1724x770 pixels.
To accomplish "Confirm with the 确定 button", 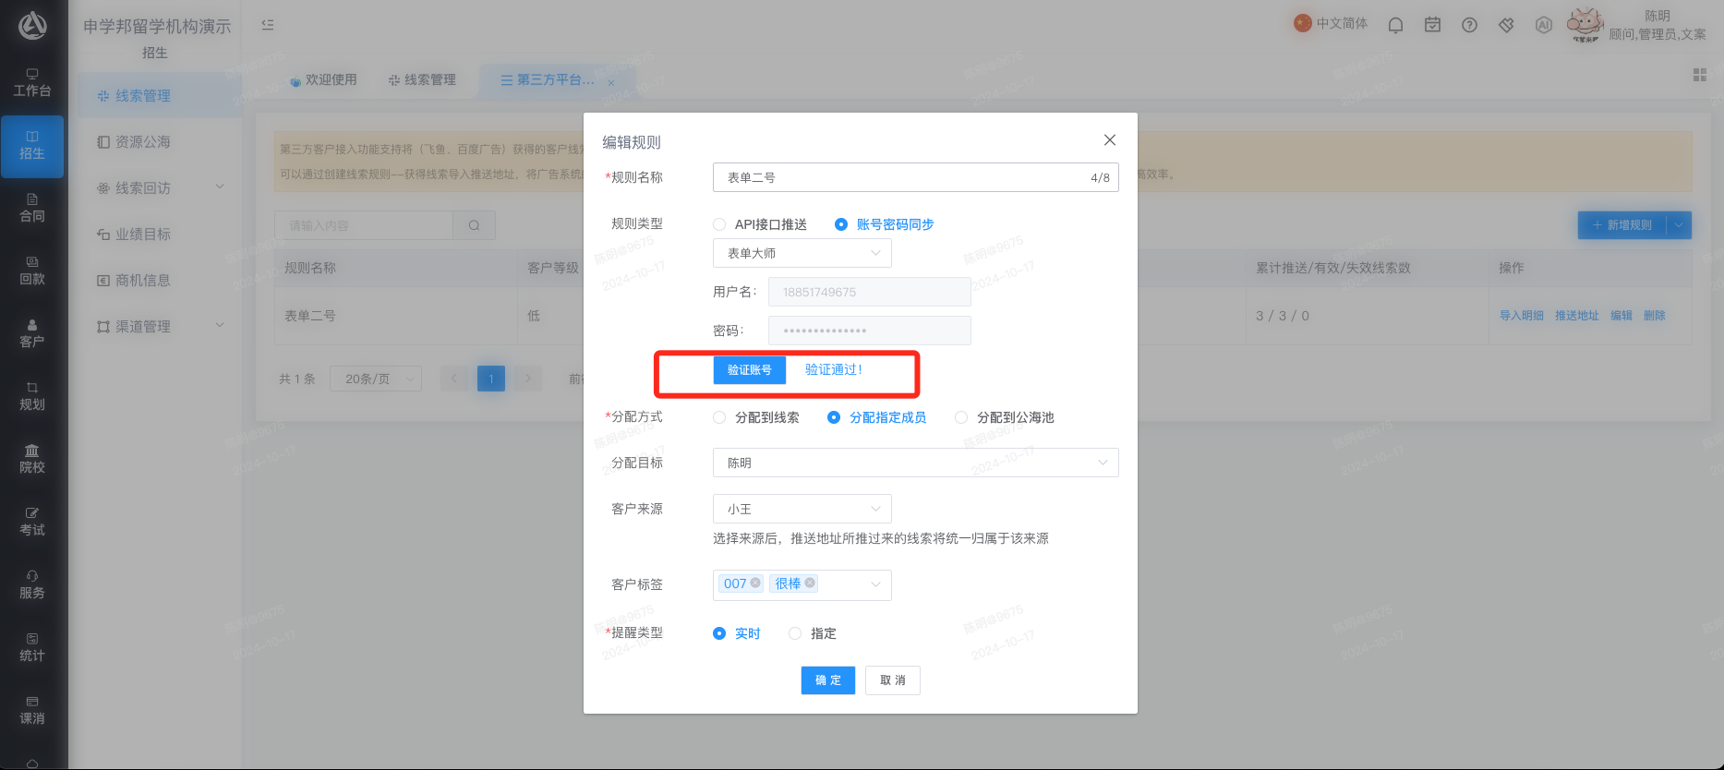I will click(827, 680).
